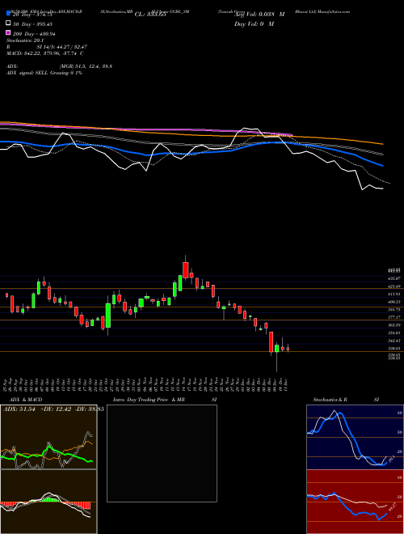
Task: Click the '200 Day' moving average label
Action: pos(34,34)
